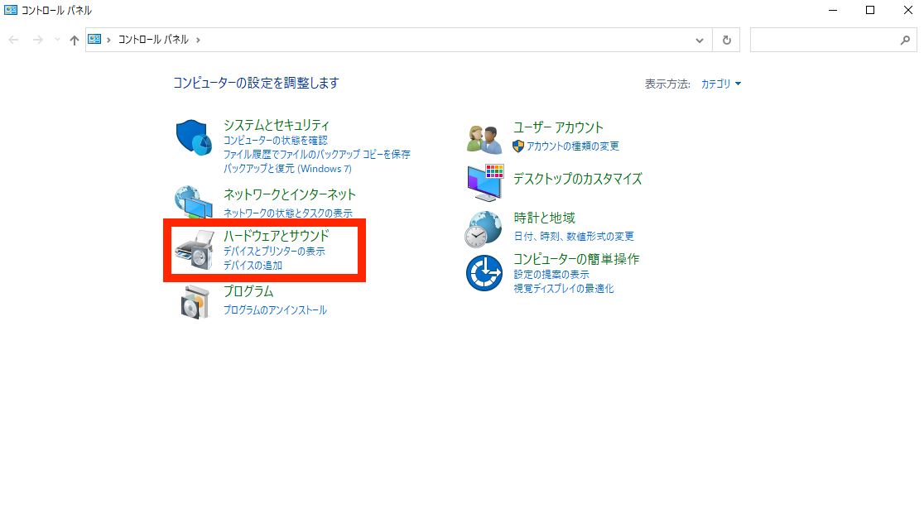
Task: Open the ユーザー アカウント people icon
Action: tap(484, 140)
